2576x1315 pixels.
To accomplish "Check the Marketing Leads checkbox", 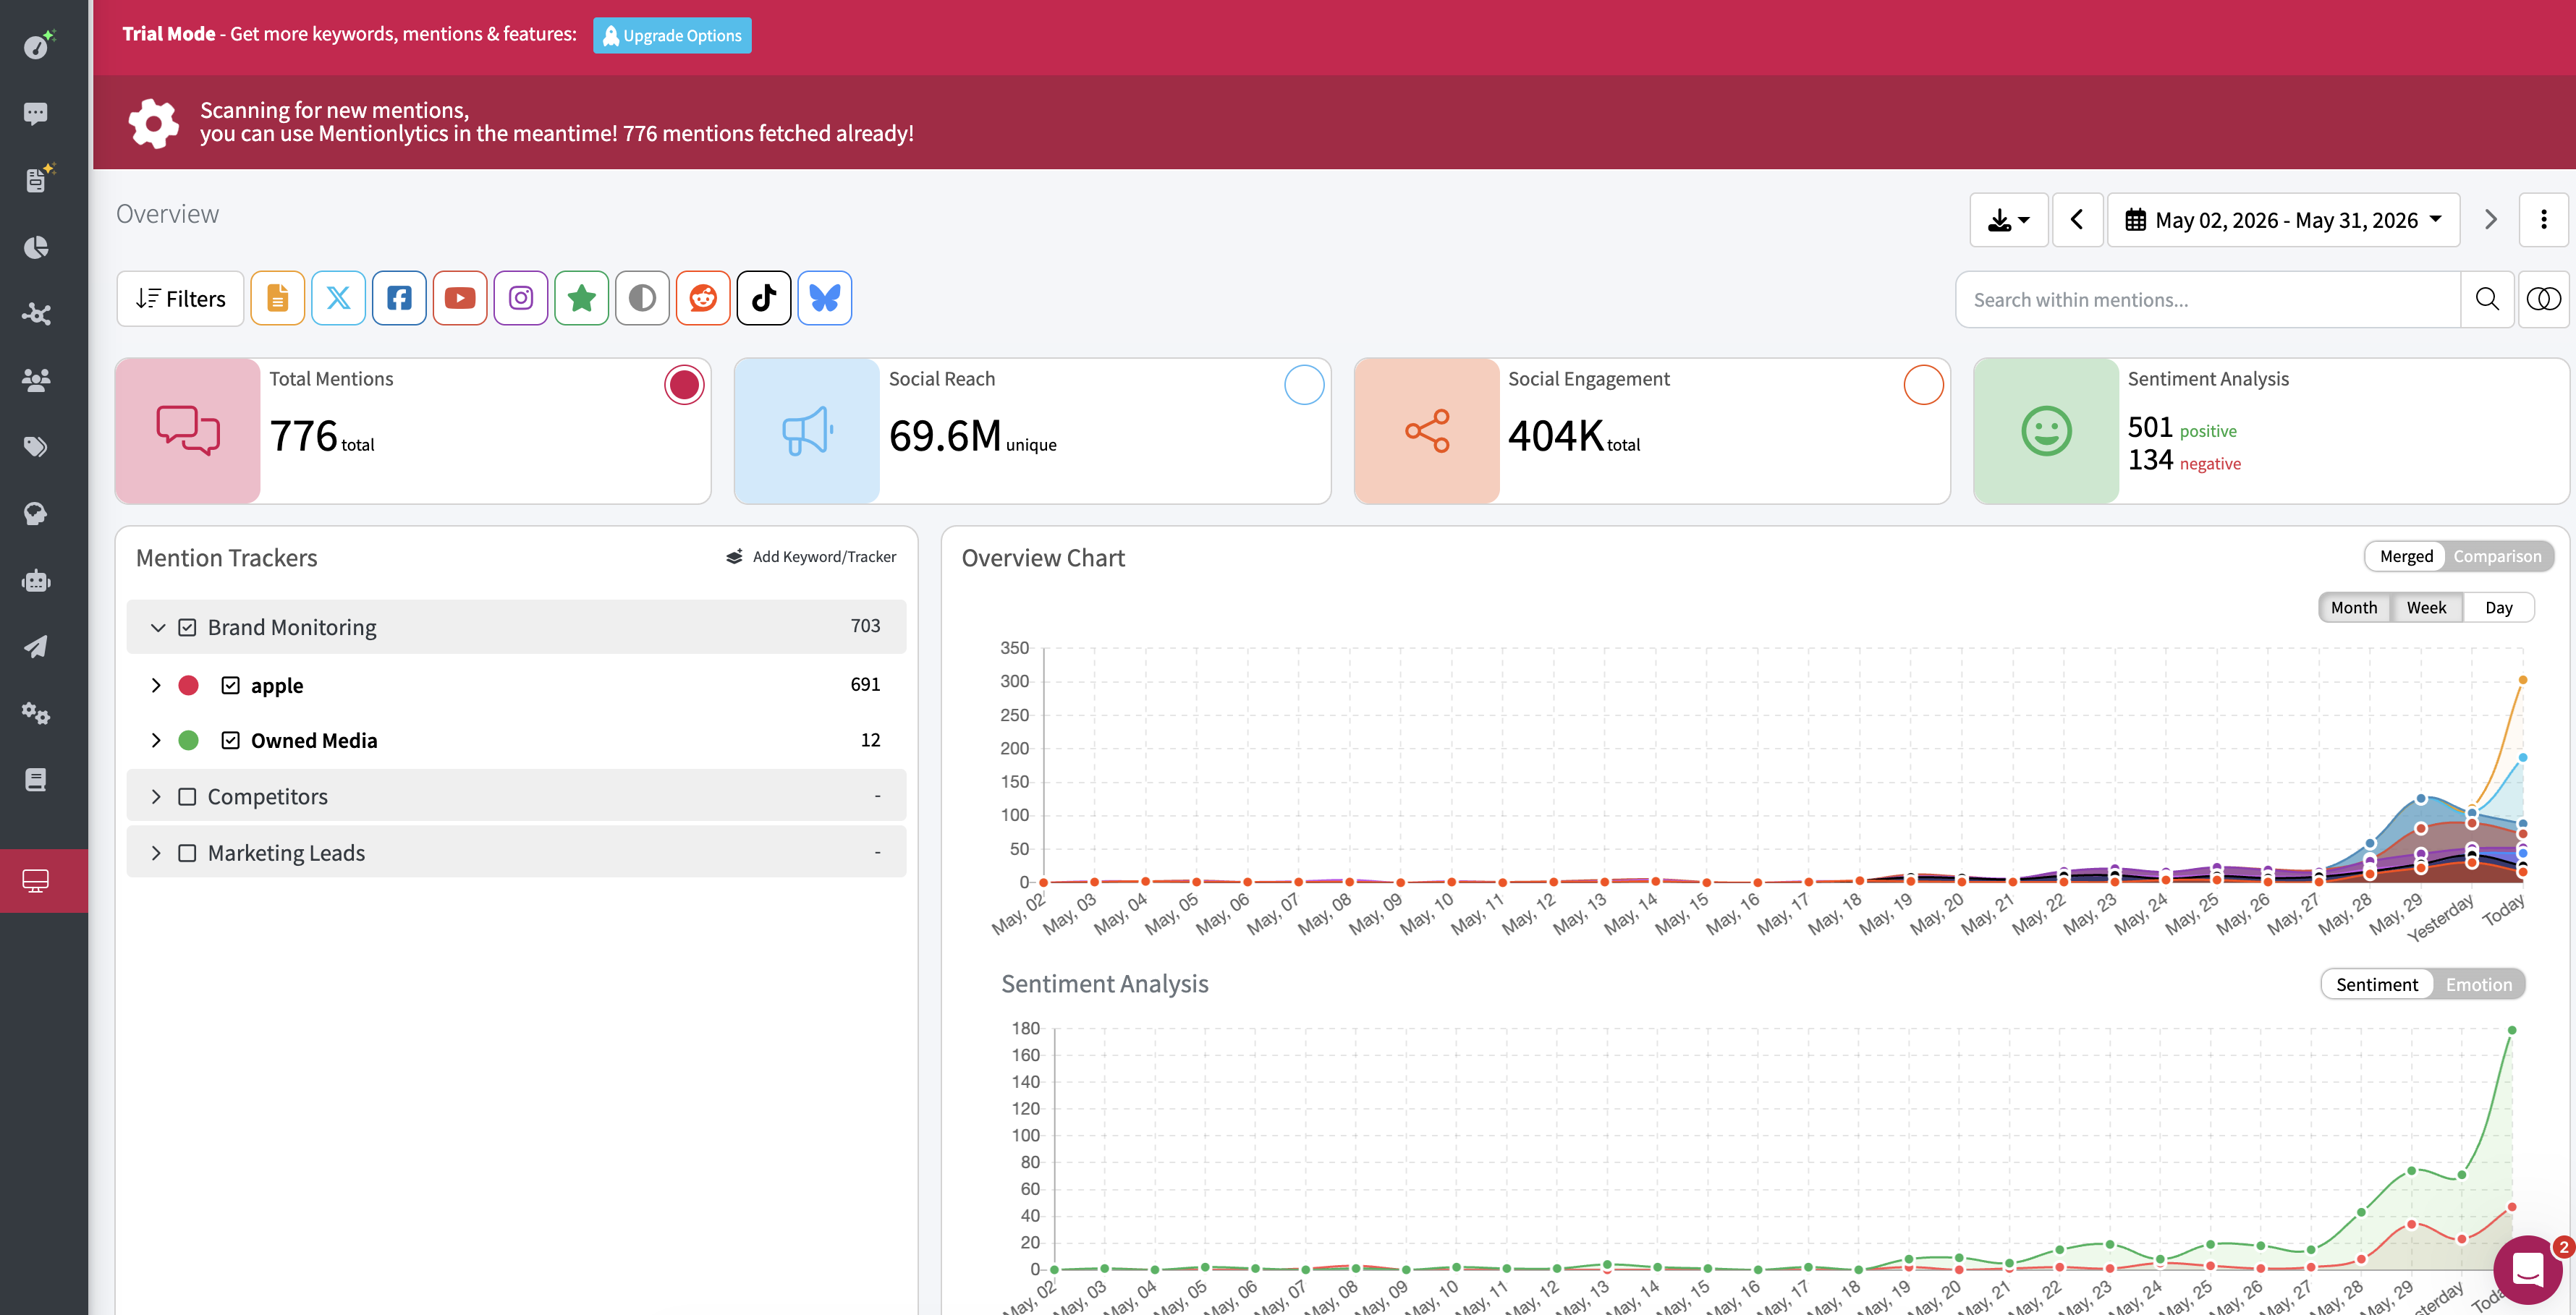I will coord(187,852).
